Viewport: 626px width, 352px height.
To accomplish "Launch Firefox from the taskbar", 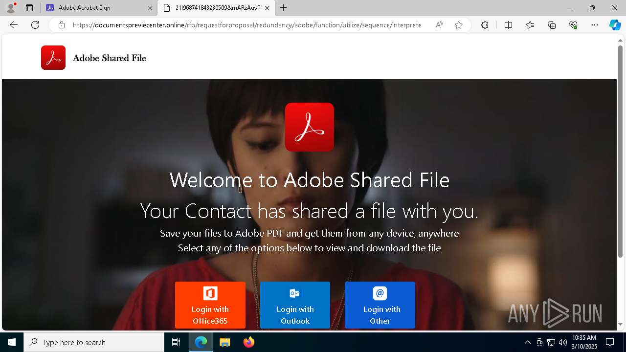I will [248, 342].
